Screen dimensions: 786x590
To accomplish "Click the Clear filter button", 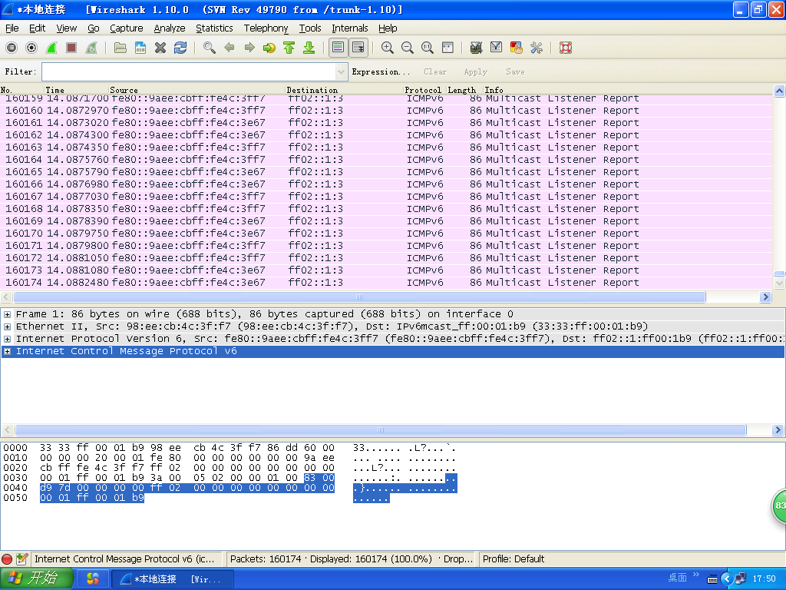I will 435,71.
